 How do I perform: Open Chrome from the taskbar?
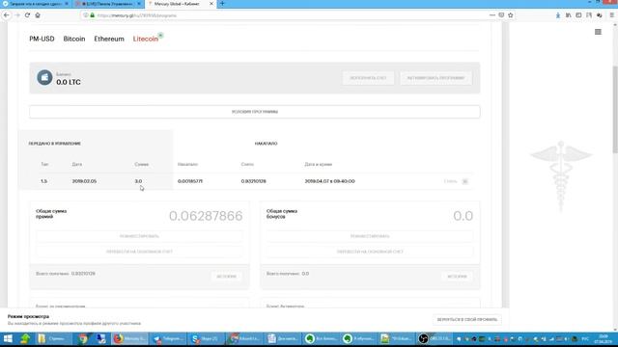[83, 338]
